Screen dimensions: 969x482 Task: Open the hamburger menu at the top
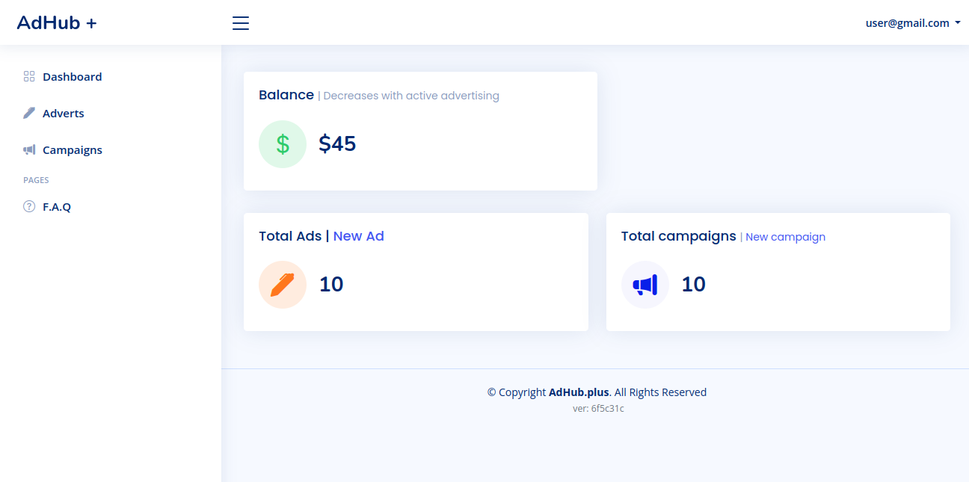[x=240, y=23]
